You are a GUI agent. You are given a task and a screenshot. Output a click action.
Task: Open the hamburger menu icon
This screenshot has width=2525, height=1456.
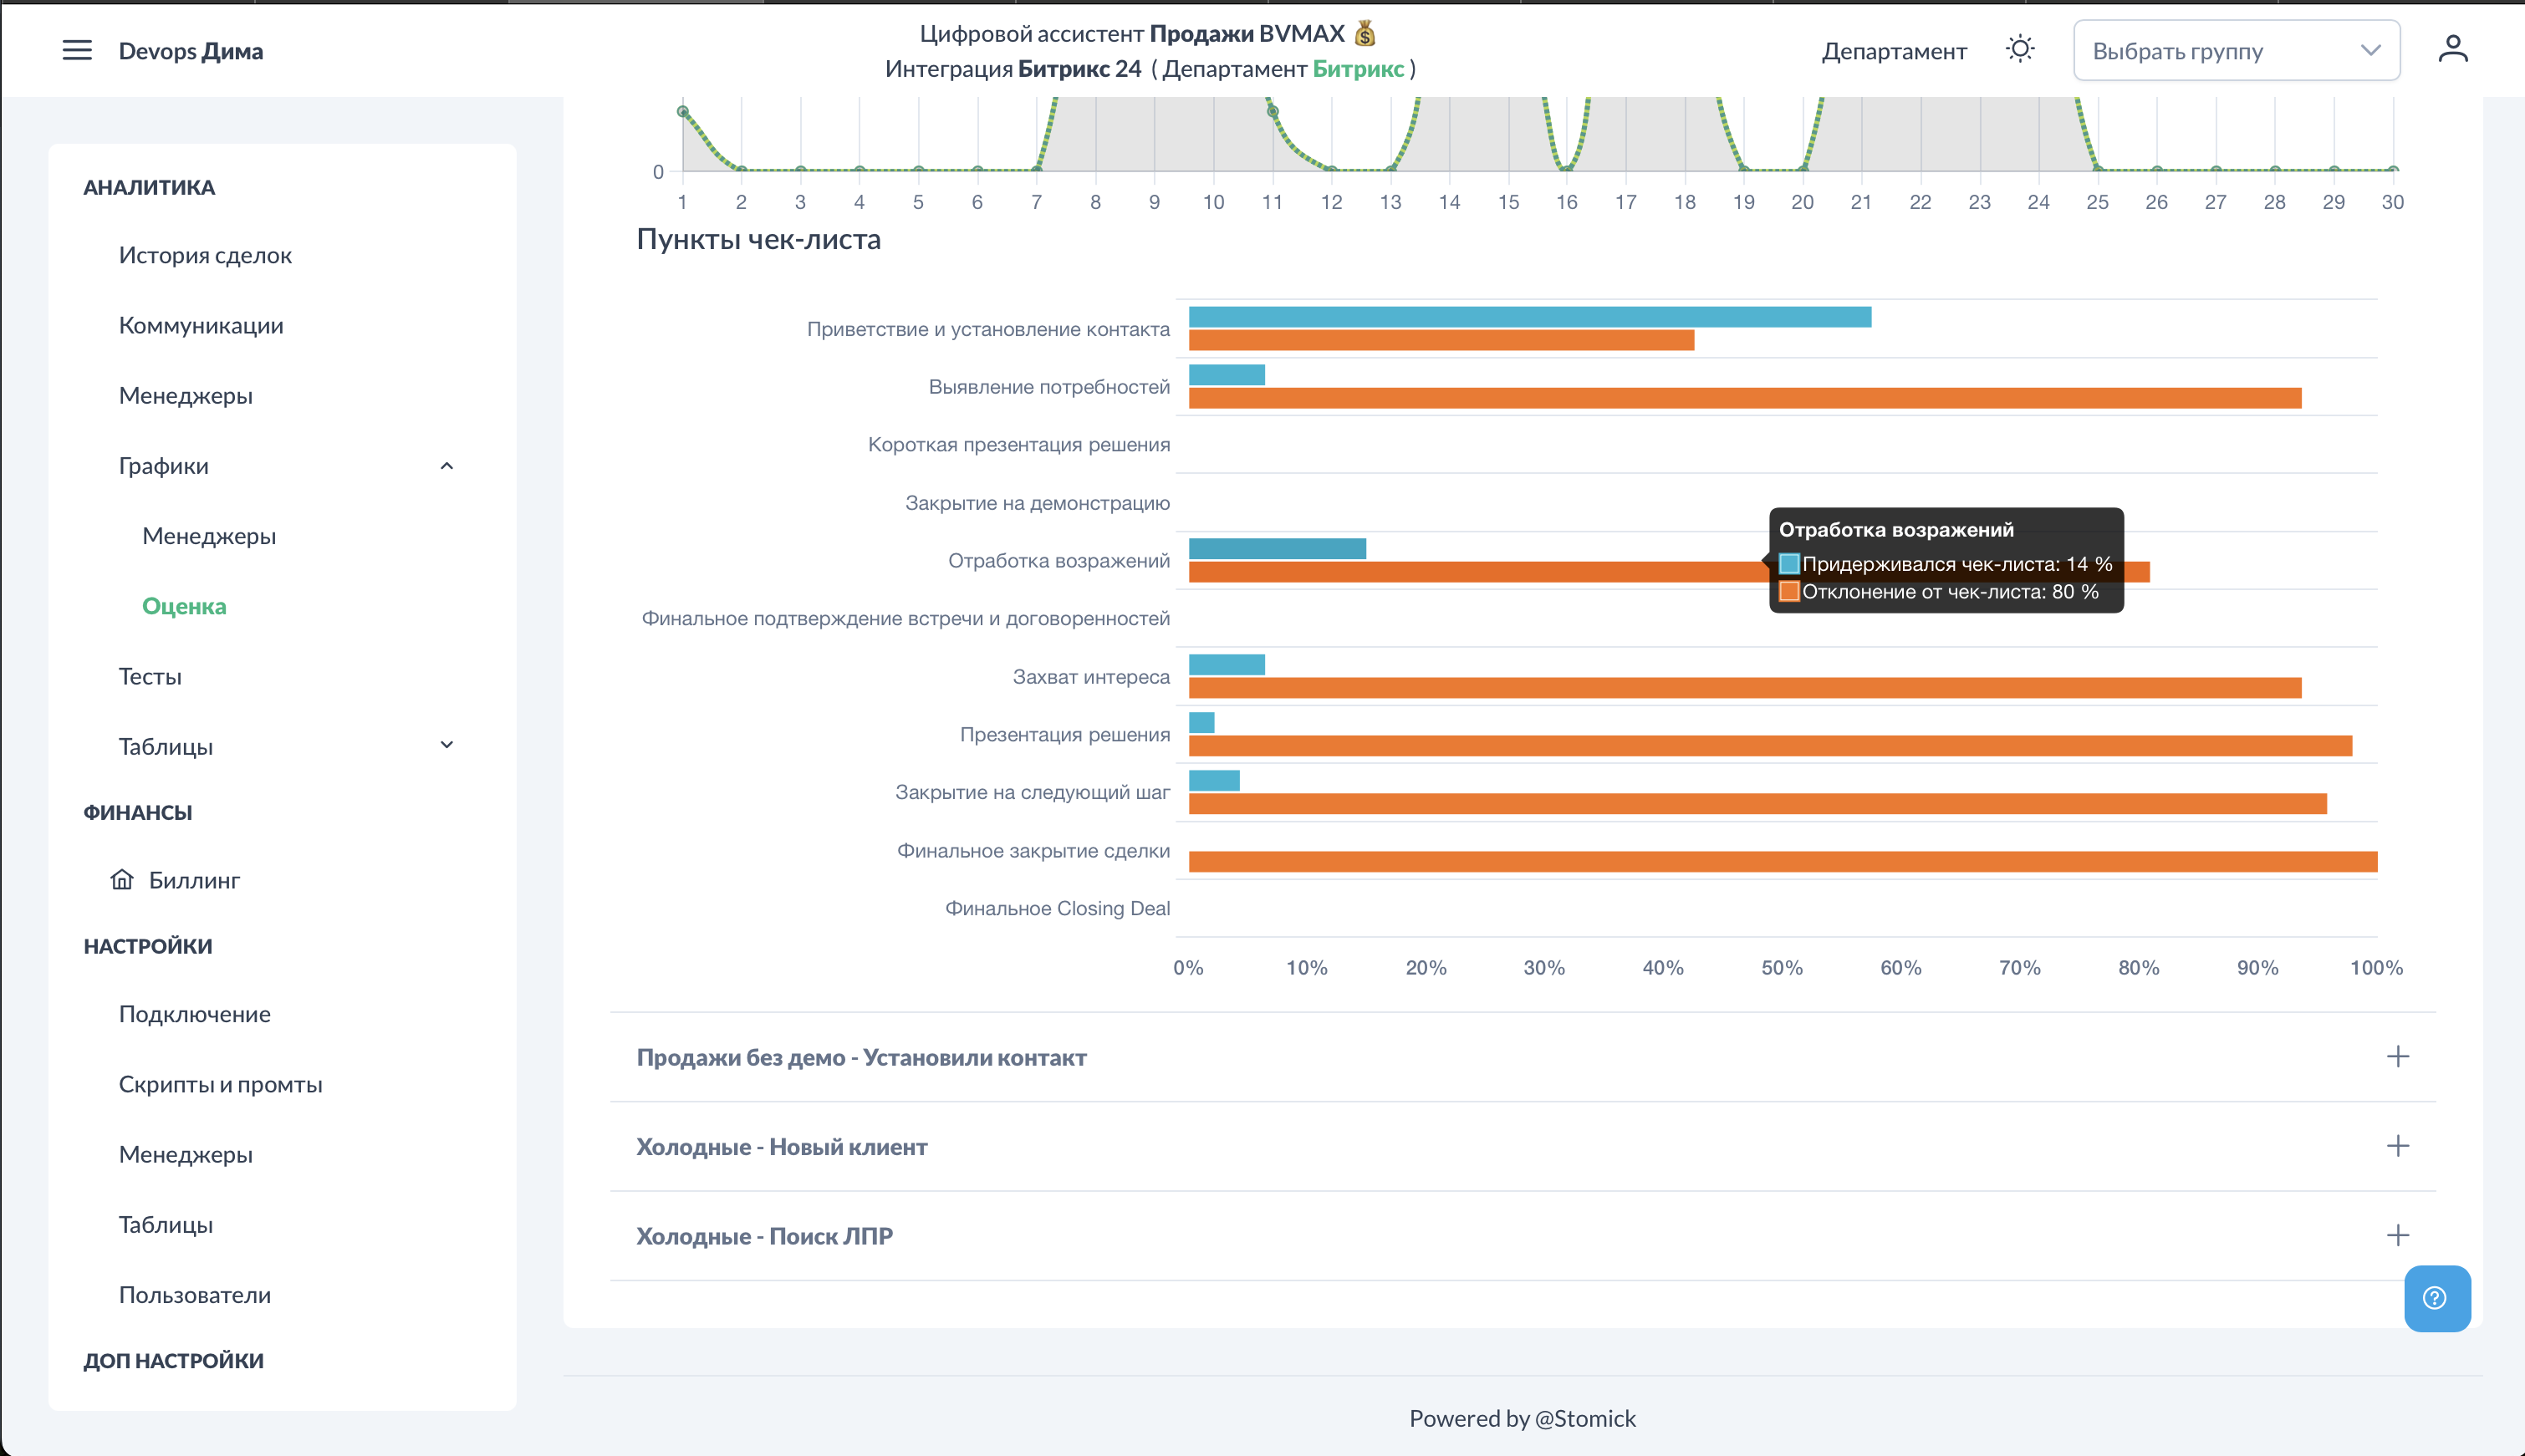tap(77, 50)
